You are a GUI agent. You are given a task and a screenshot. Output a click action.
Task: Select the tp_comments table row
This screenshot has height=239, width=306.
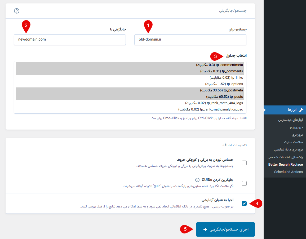tap(130, 71)
